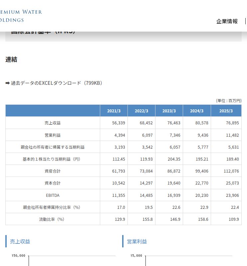Click the 営業利益 row label in table
This screenshot has width=247, height=266.
tap(53, 135)
